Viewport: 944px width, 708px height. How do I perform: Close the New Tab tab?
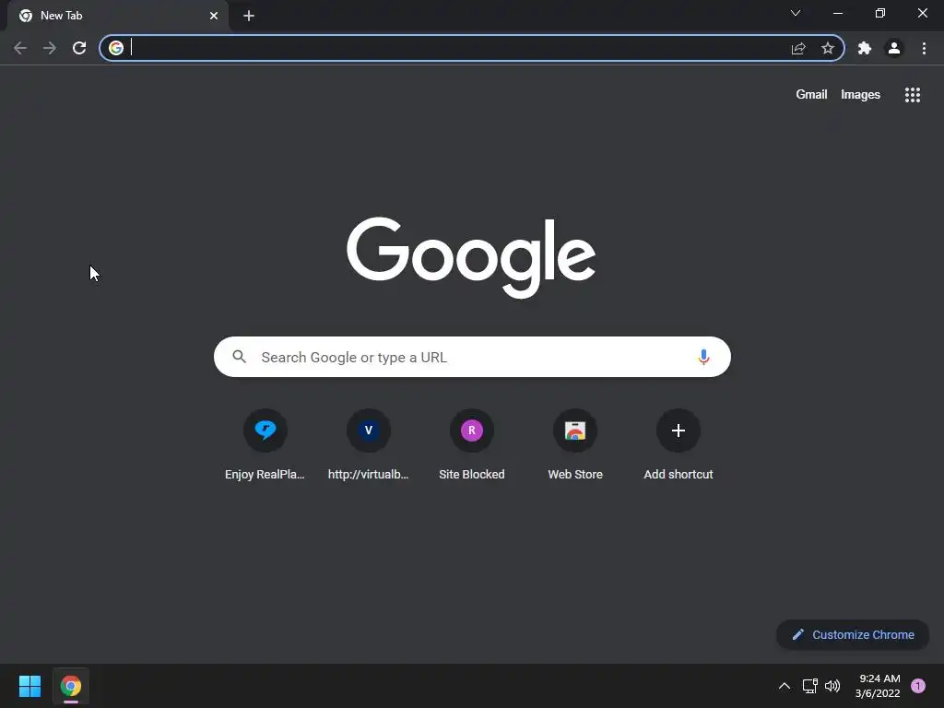pos(214,16)
